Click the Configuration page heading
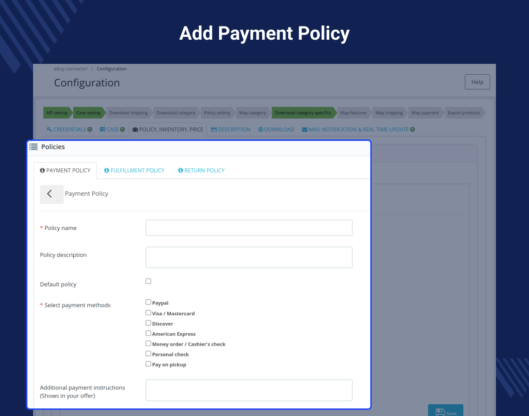The image size is (529, 416). coord(87,83)
